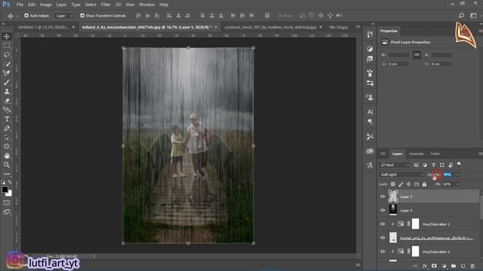The image size is (483, 271).
Task: Open the Opacity slider dropdown arrow
Action: pos(458,175)
